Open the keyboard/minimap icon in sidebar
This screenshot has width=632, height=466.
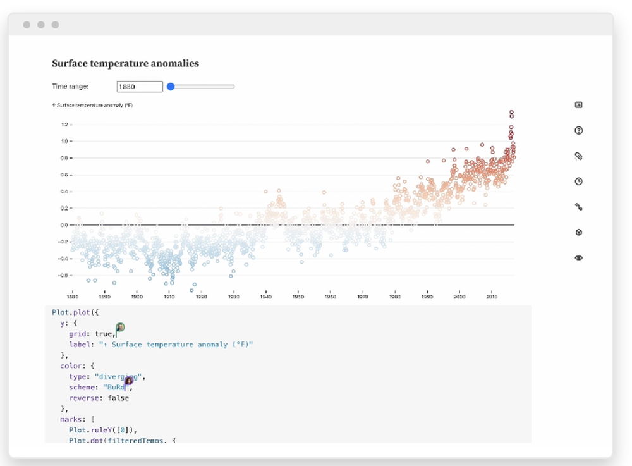click(x=578, y=105)
